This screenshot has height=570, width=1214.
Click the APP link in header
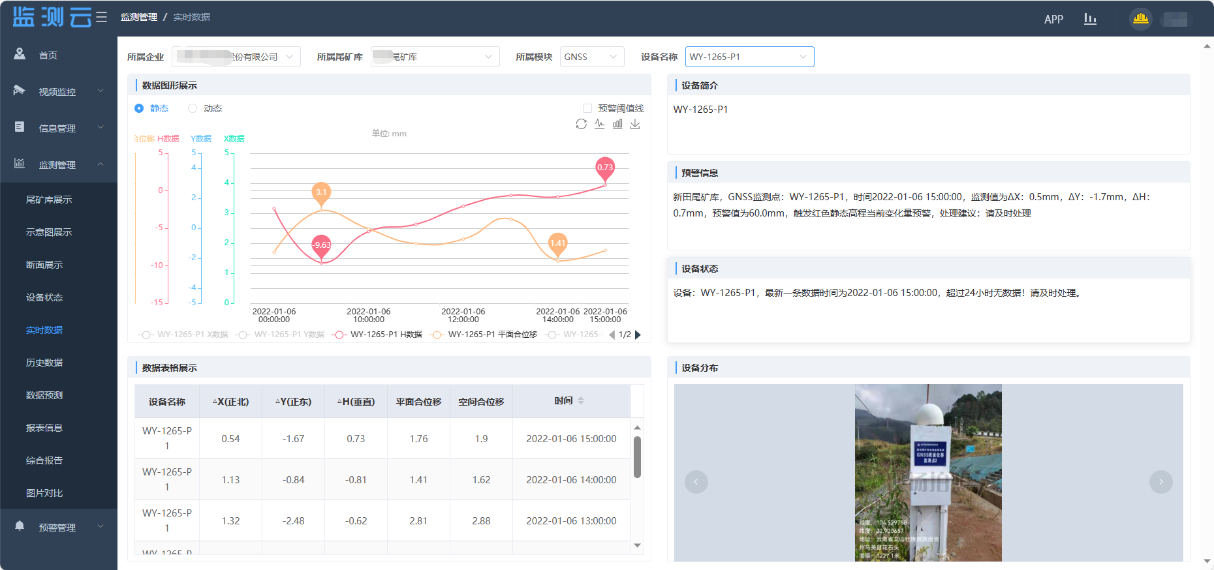tap(1053, 19)
